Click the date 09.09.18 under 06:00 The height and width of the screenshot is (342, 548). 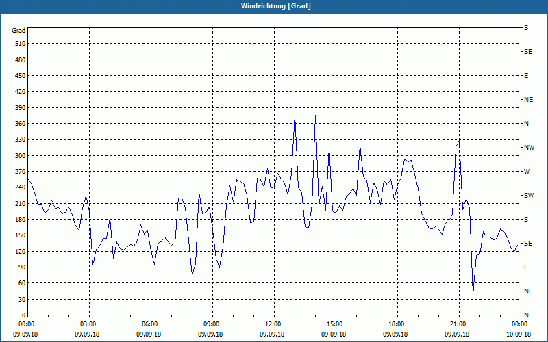pyautogui.click(x=149, y=334)
